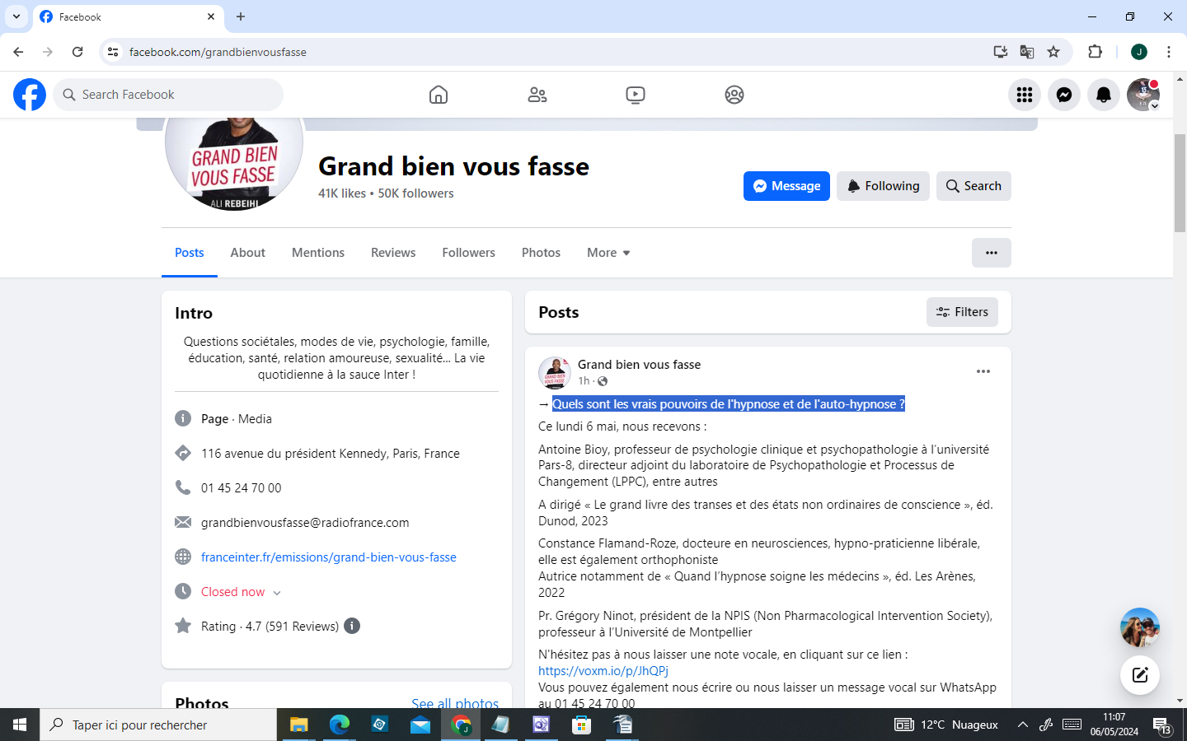Click the Grand bien vous fasse post author name
The height and width of the screenshot is (741, 1187).
[639, 364]
